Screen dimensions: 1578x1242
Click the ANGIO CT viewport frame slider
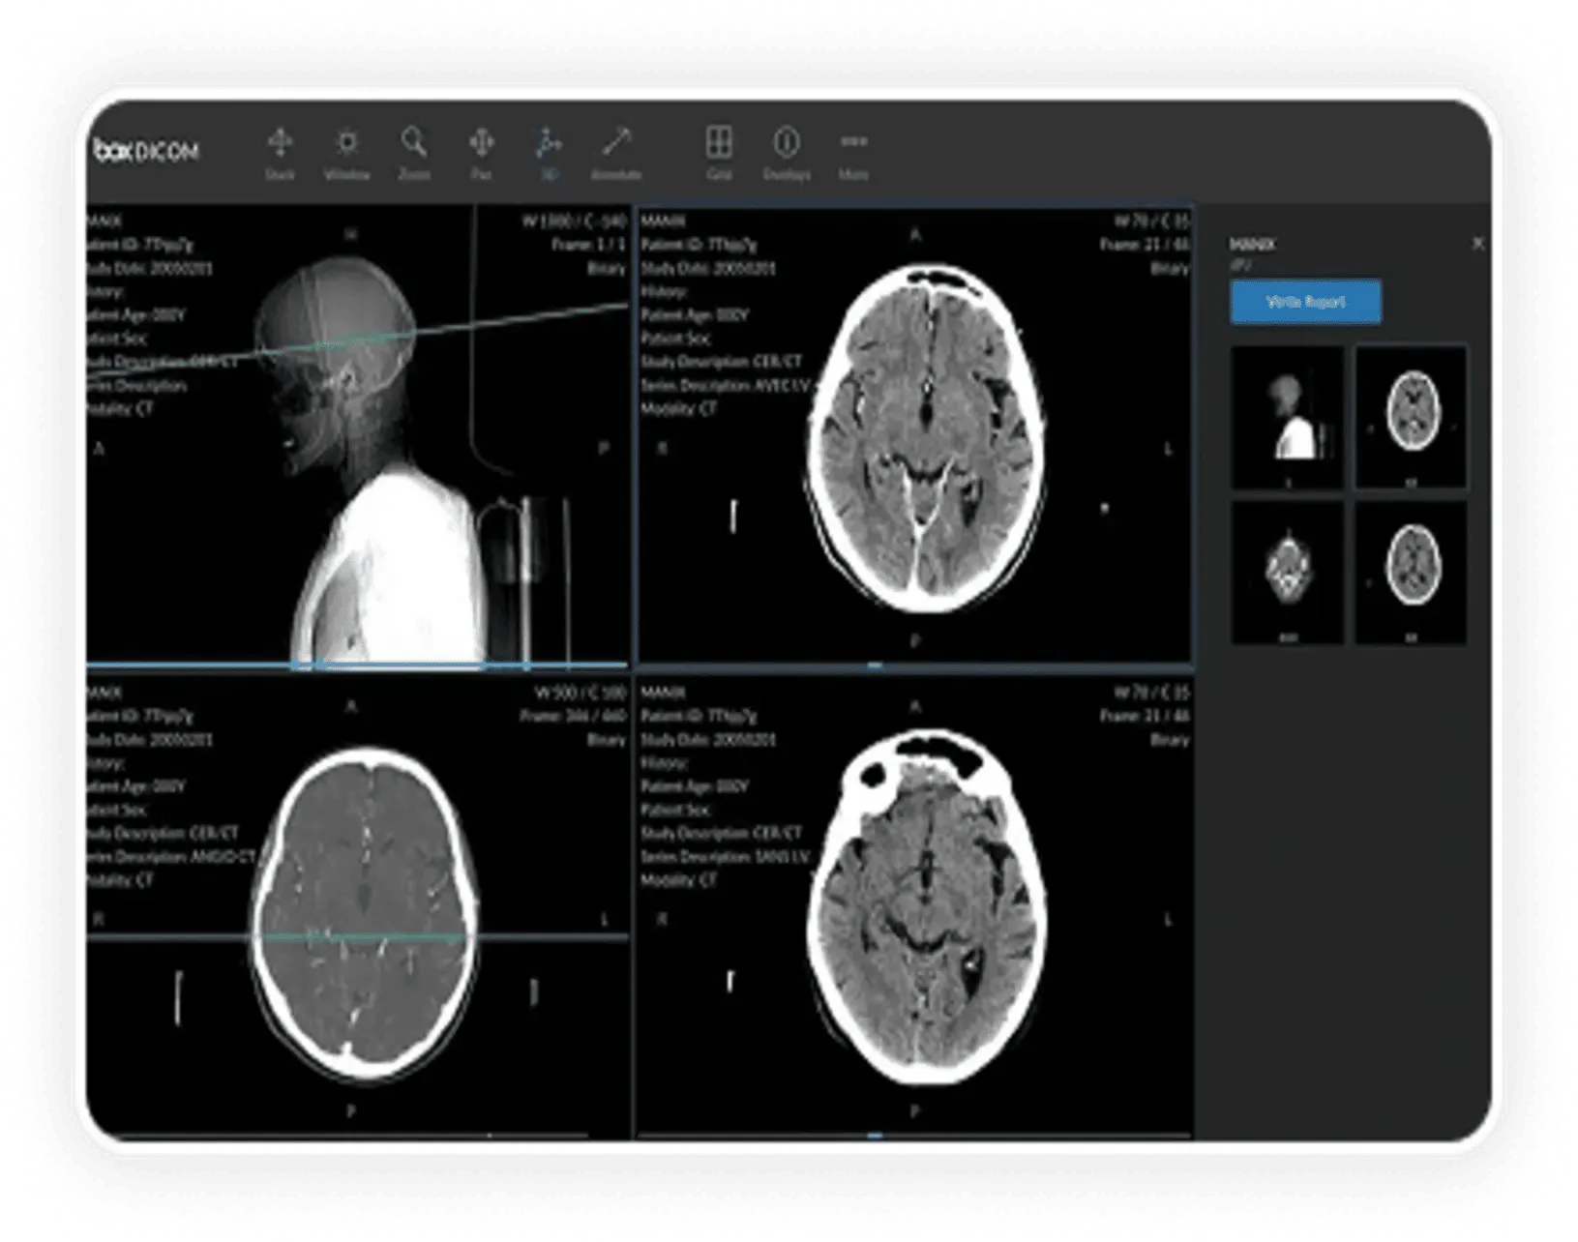357,1136
